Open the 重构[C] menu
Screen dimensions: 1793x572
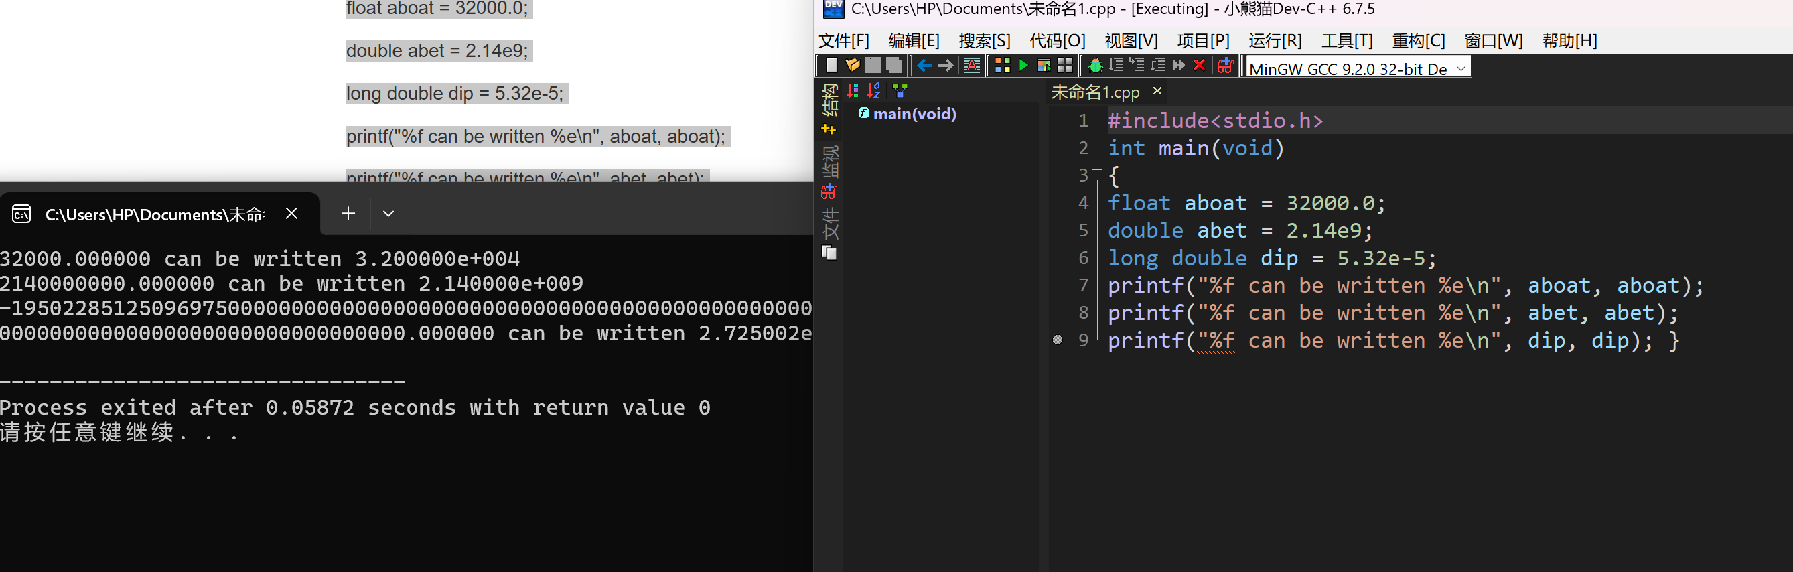tap(1419, 40)
